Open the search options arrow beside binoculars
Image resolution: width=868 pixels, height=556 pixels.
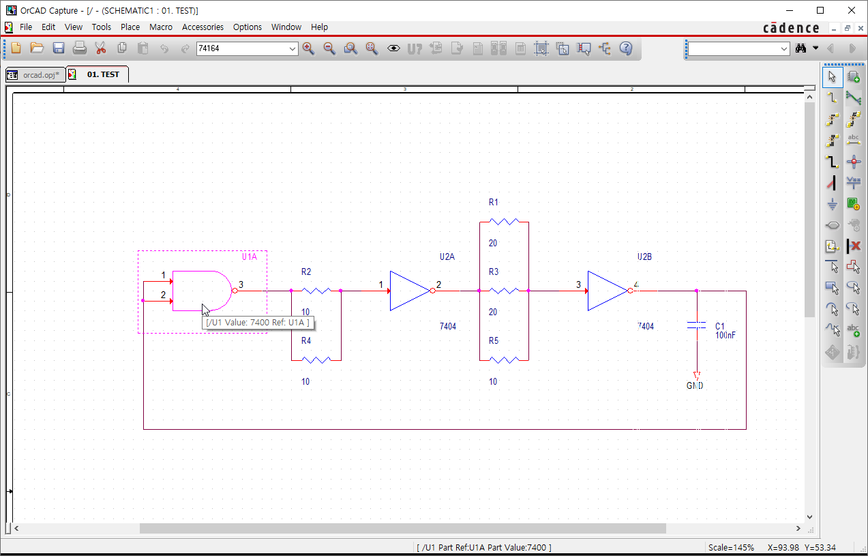tap(815, 48)
